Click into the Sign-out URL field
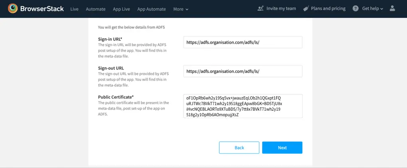407x168 pixels. coord(243,71)
